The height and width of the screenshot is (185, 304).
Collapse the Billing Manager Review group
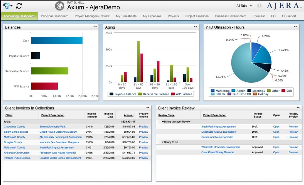pos(163,122)
